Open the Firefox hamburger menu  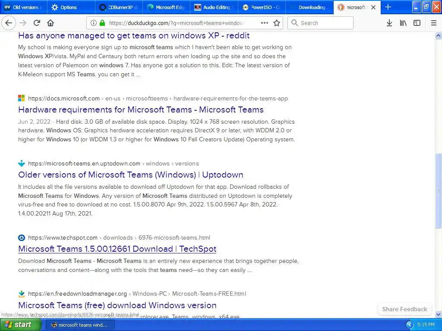(x=434, y=23)
